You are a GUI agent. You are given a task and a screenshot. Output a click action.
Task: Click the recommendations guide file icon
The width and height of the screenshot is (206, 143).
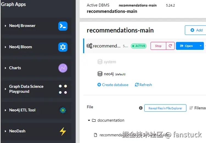95,135
